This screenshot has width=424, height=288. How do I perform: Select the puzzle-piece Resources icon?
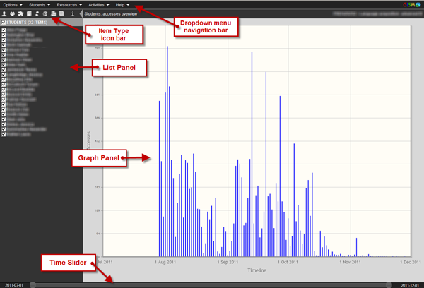pyautogui.click(x=20, y=14)
